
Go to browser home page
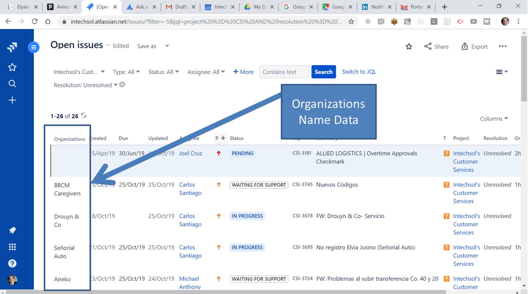point(48,21)
